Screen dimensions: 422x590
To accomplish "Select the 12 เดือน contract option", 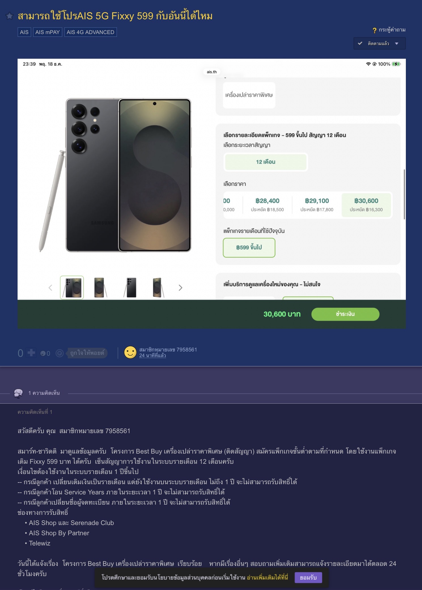I will point(266,162).
